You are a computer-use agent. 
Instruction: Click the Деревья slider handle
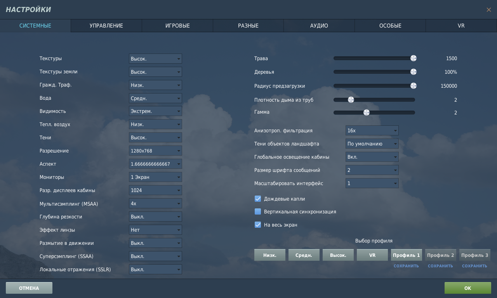click(x=414, y=72)
